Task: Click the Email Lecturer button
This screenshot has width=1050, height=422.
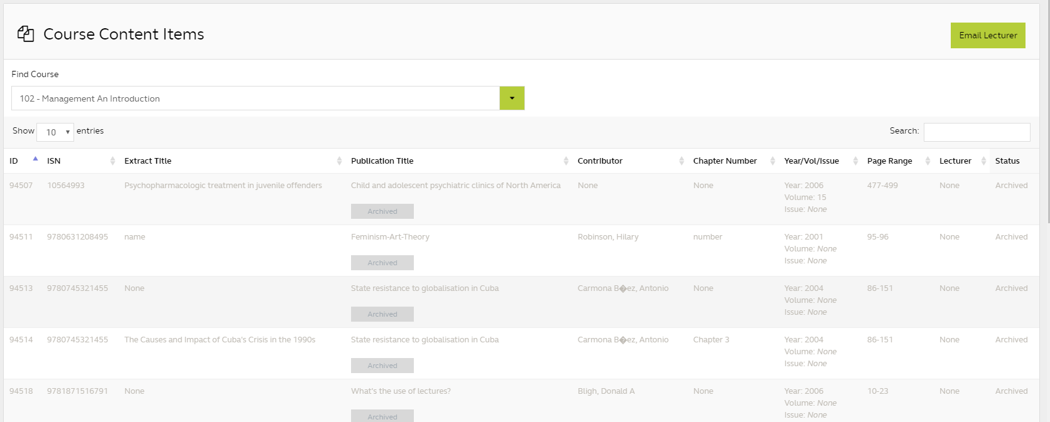Action: pos(987,36)
